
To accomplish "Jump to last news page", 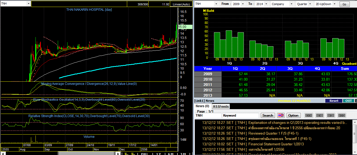I will pyautogui.click(x=341, y=116).
